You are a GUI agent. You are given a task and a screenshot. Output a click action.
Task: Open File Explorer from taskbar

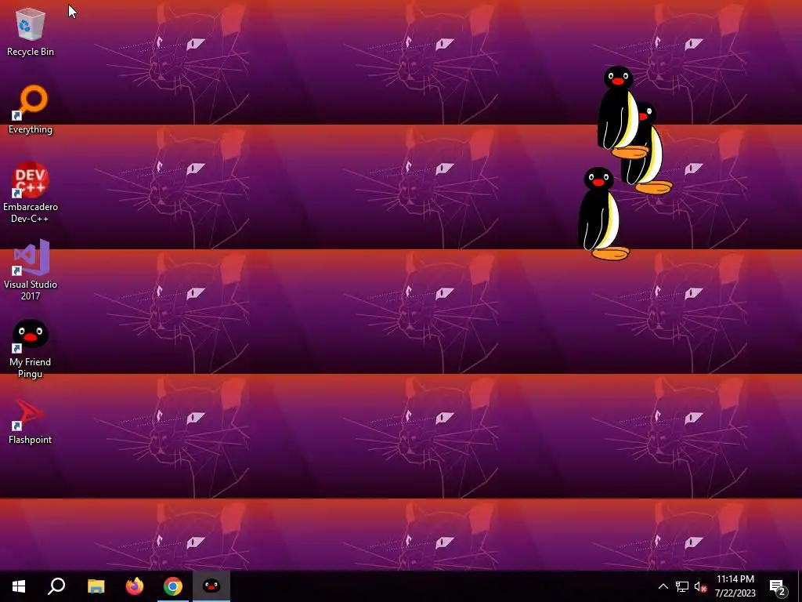pyautogui.click(x=96, y=586)
